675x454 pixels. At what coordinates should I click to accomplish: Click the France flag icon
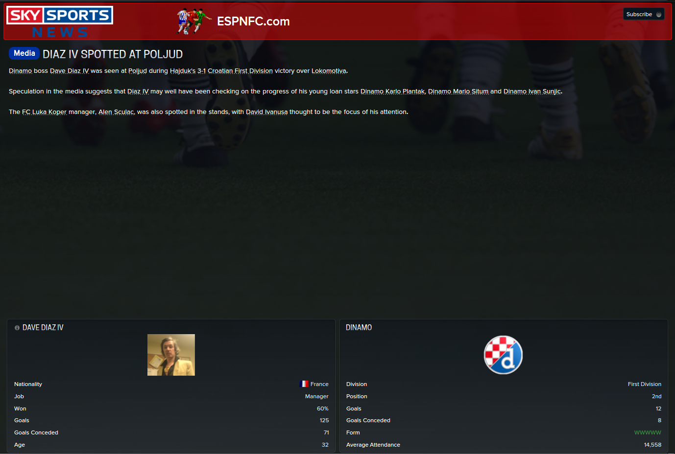tap(304, 384)
